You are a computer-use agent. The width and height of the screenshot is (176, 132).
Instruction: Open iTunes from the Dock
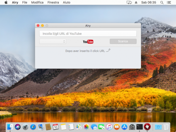[x=109, y=127]
